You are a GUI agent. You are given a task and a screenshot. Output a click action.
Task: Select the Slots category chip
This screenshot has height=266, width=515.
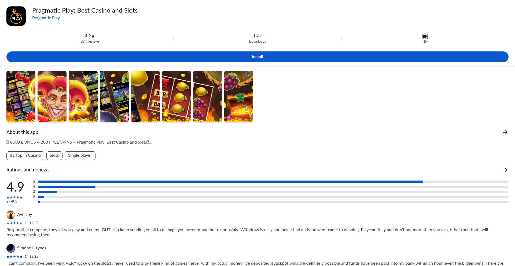point(54,155)
